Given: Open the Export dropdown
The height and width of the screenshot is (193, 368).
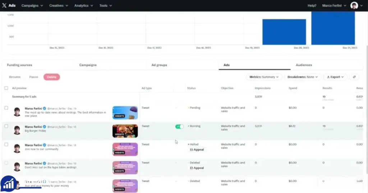Looking at the screenshot, I should pos(335,77).
